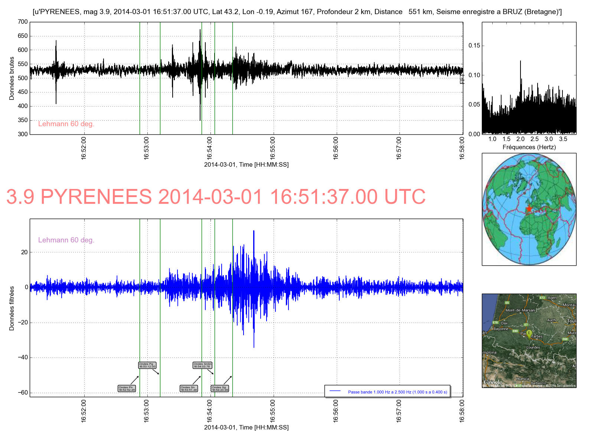Click the E7 road badge above Pau
Image resolution: width=594 pixels, height=441 pixels.
(526, 325)
